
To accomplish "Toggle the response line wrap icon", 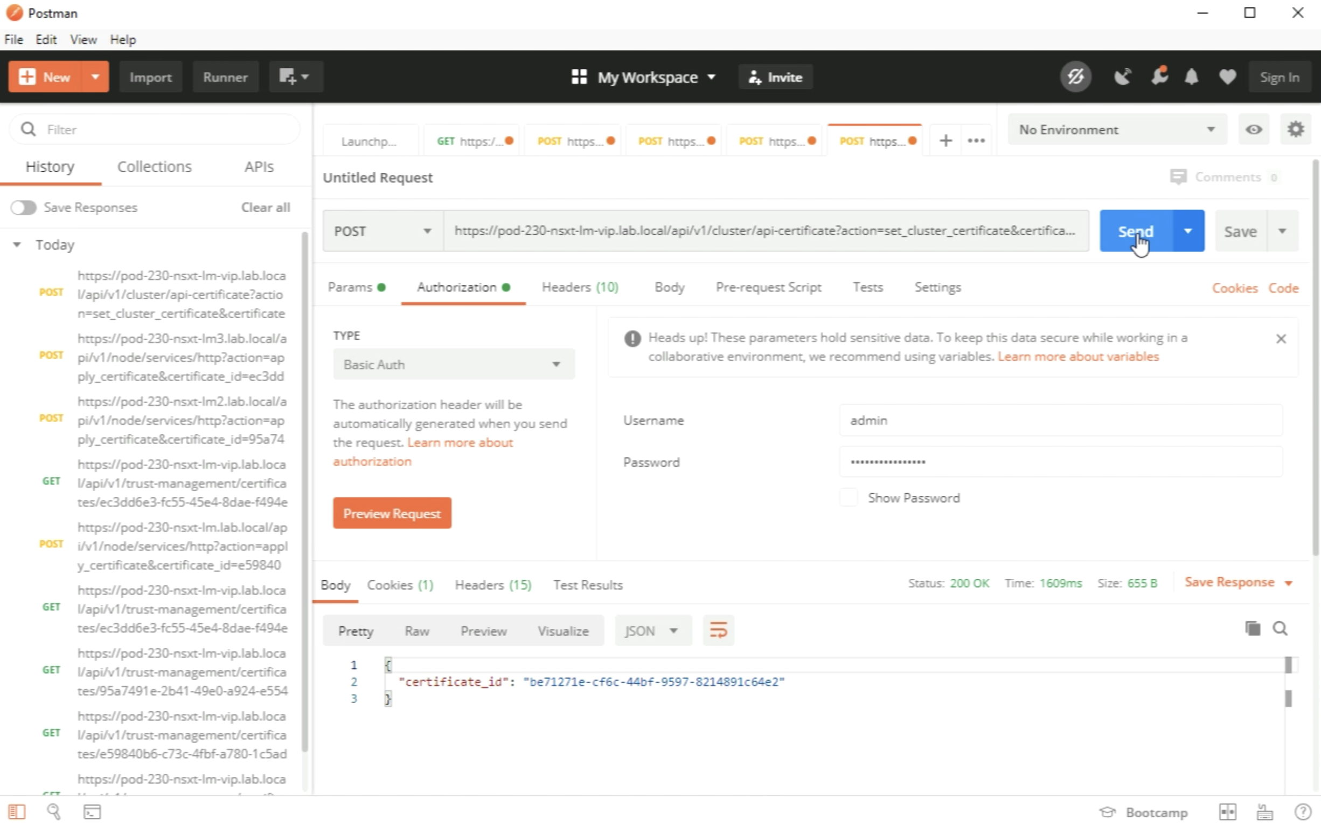I will click(x=718, y=630).
